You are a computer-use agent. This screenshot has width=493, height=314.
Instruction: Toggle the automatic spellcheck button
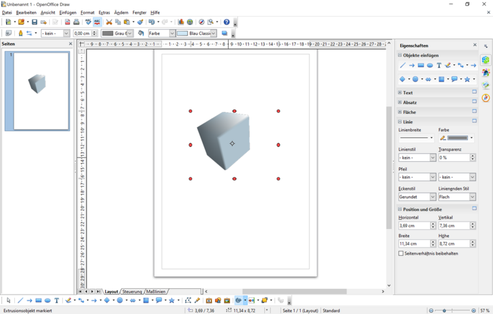tap(97, 22)
